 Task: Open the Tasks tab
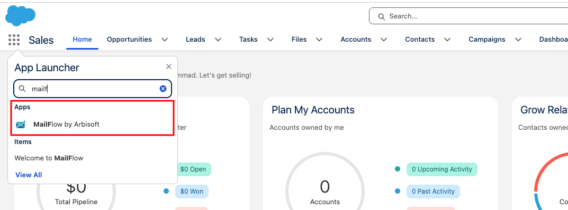pyautogui.click(x=248, y=40)
